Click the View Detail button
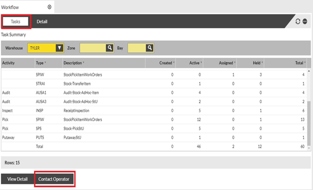Image resolution: width=313 pixels, height=190 pixels. pyautogui.click(x=17, y=179)
